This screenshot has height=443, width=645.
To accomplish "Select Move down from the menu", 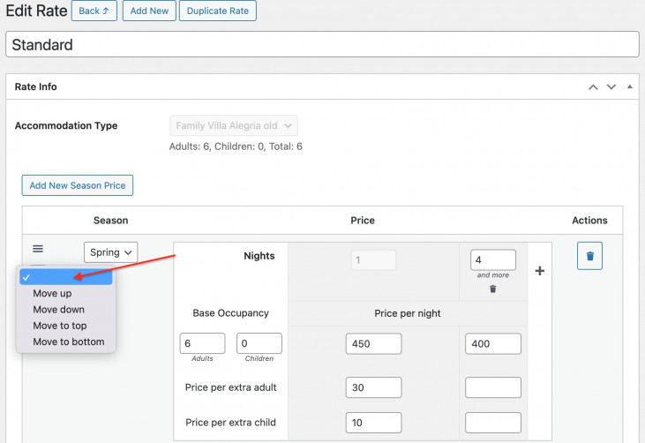I will (58, 310).
